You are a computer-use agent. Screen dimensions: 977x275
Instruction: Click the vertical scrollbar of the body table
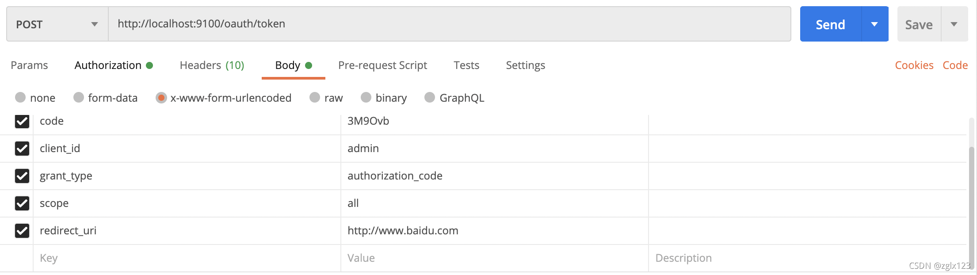pyautogui.click(x=971, y=199)
